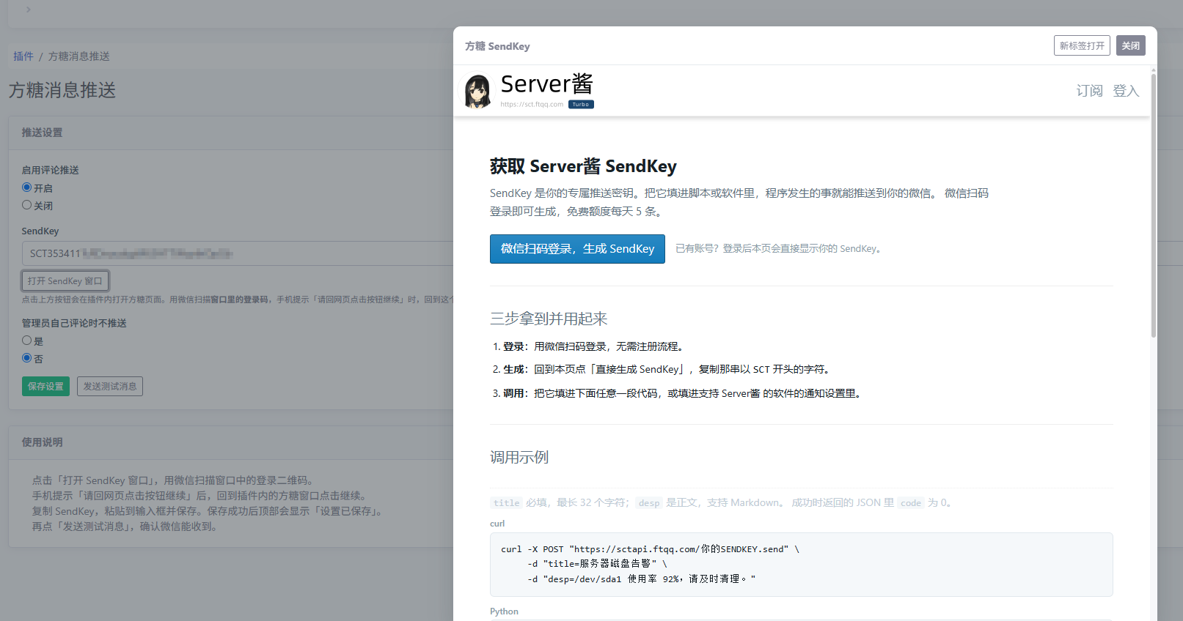Click the Python label below curl block
The width and height of the screenshot is (1183, 621).
pyautogui.click(x=504, y=611)
